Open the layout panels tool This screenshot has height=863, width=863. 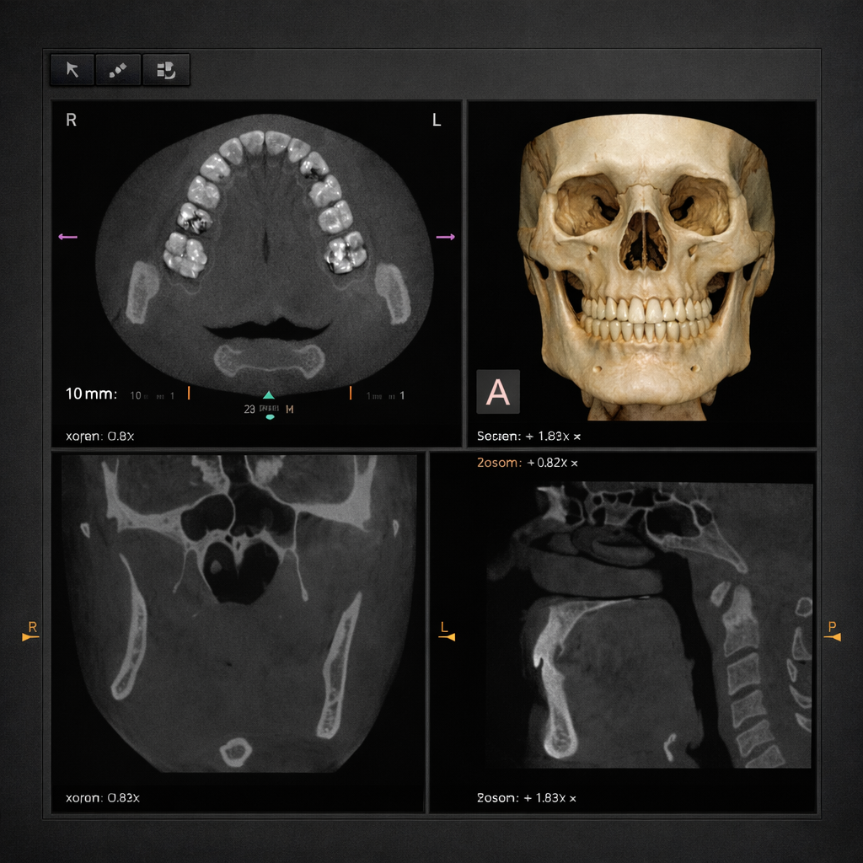pyautogui.click(x=166, y=70)
